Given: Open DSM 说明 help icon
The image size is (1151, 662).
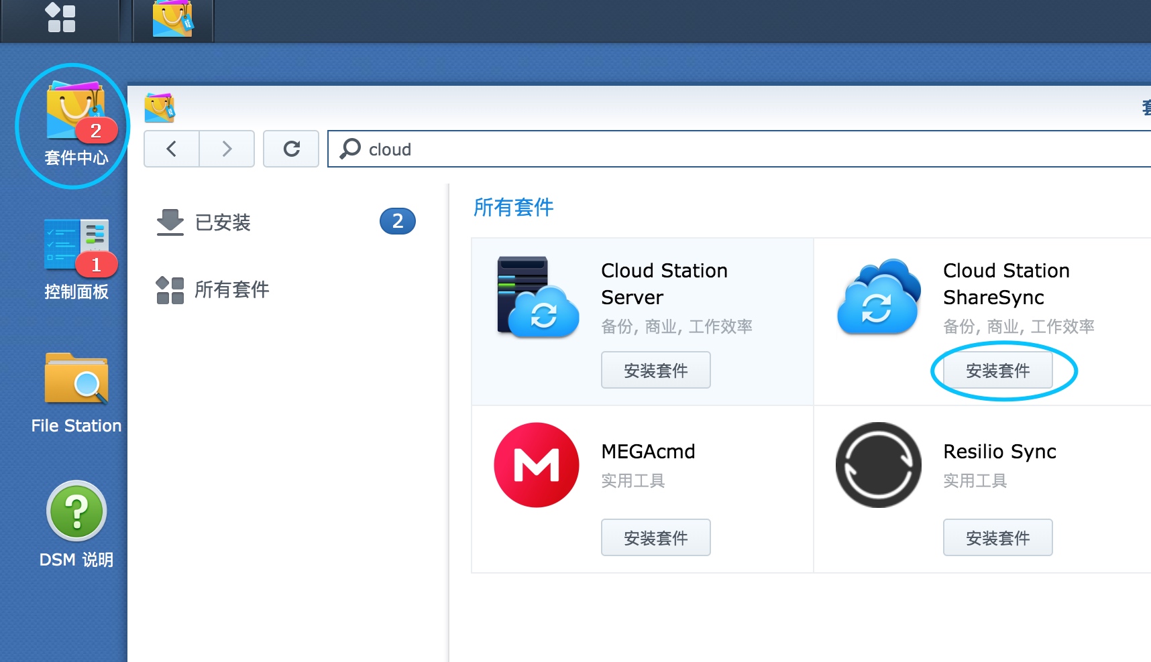Looking at the screenshot, I should pyautogui.click(x=76, y=525).
